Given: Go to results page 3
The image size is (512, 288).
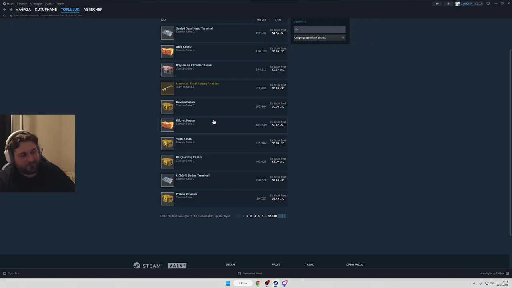Looking at the screenshot, I should pos(251,216).
